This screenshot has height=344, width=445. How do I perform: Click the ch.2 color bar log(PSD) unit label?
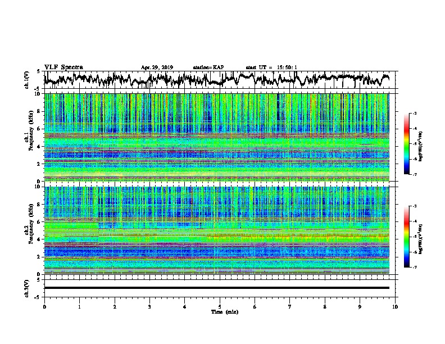421,239
